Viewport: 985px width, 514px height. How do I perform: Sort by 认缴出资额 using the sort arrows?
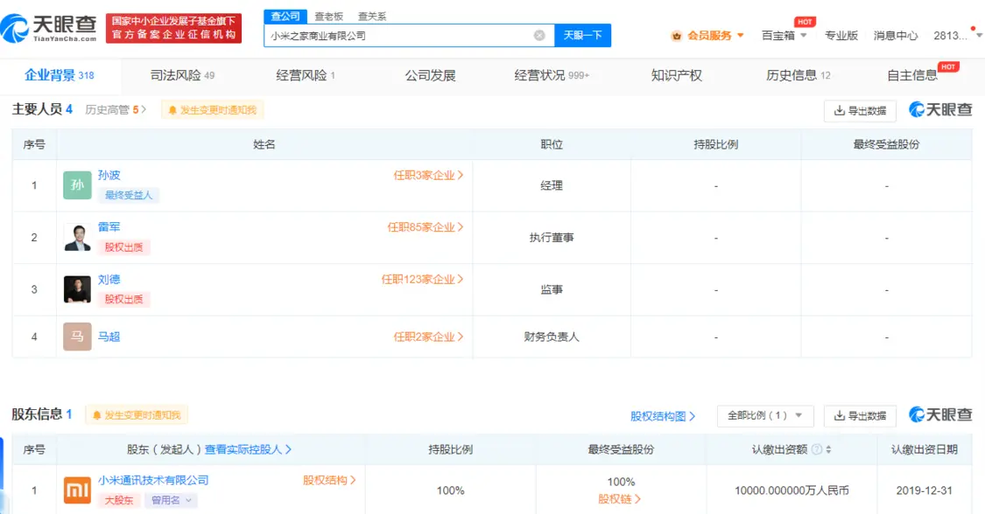click(x=828, y=449)
